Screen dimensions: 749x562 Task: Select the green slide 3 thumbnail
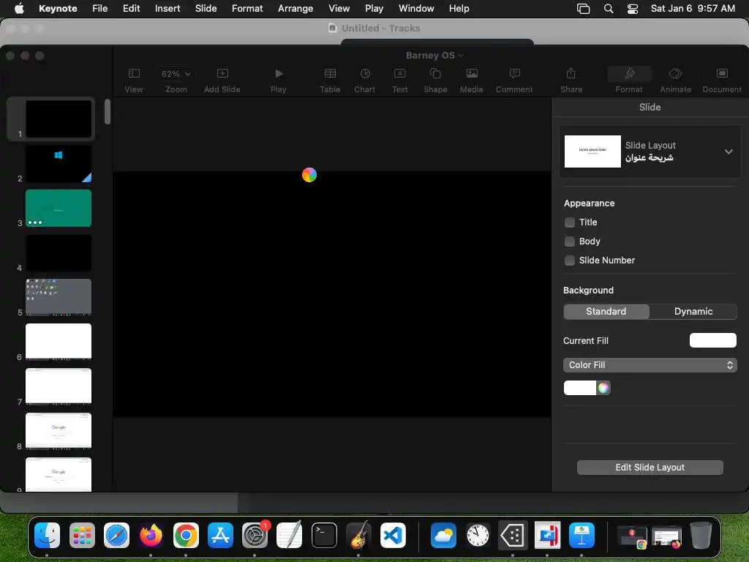tap(59, 209)
